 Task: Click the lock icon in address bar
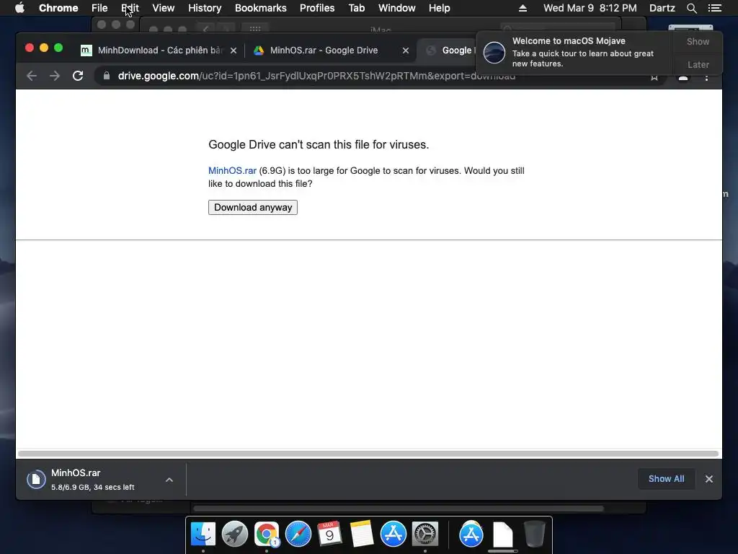click(107, 76)
